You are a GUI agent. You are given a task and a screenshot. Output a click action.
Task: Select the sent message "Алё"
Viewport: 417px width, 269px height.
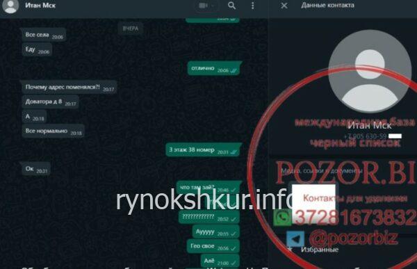tap(220, 261)
